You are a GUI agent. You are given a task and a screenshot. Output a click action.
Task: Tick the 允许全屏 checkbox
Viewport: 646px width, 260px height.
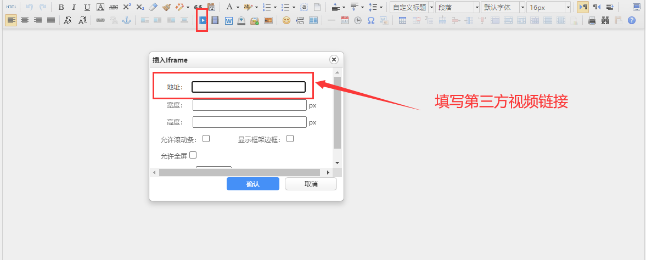click(x=193, y=155)
